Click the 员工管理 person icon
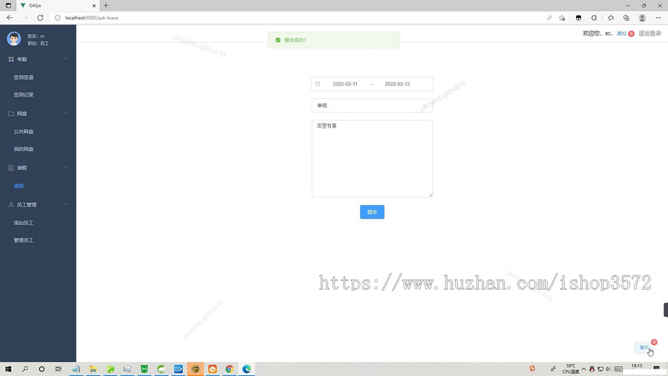 coord(11,204)
